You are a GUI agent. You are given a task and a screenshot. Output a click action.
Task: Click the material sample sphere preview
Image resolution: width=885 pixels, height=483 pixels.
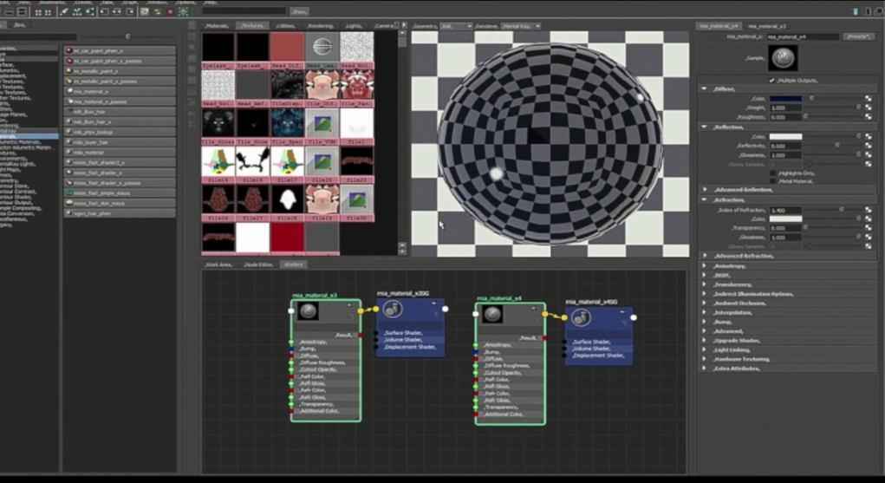click(x=783, y=58)
